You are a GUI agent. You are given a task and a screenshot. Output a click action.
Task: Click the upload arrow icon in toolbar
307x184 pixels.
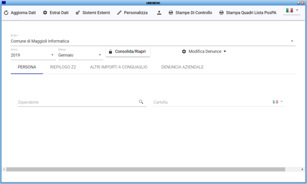point(159,13)
